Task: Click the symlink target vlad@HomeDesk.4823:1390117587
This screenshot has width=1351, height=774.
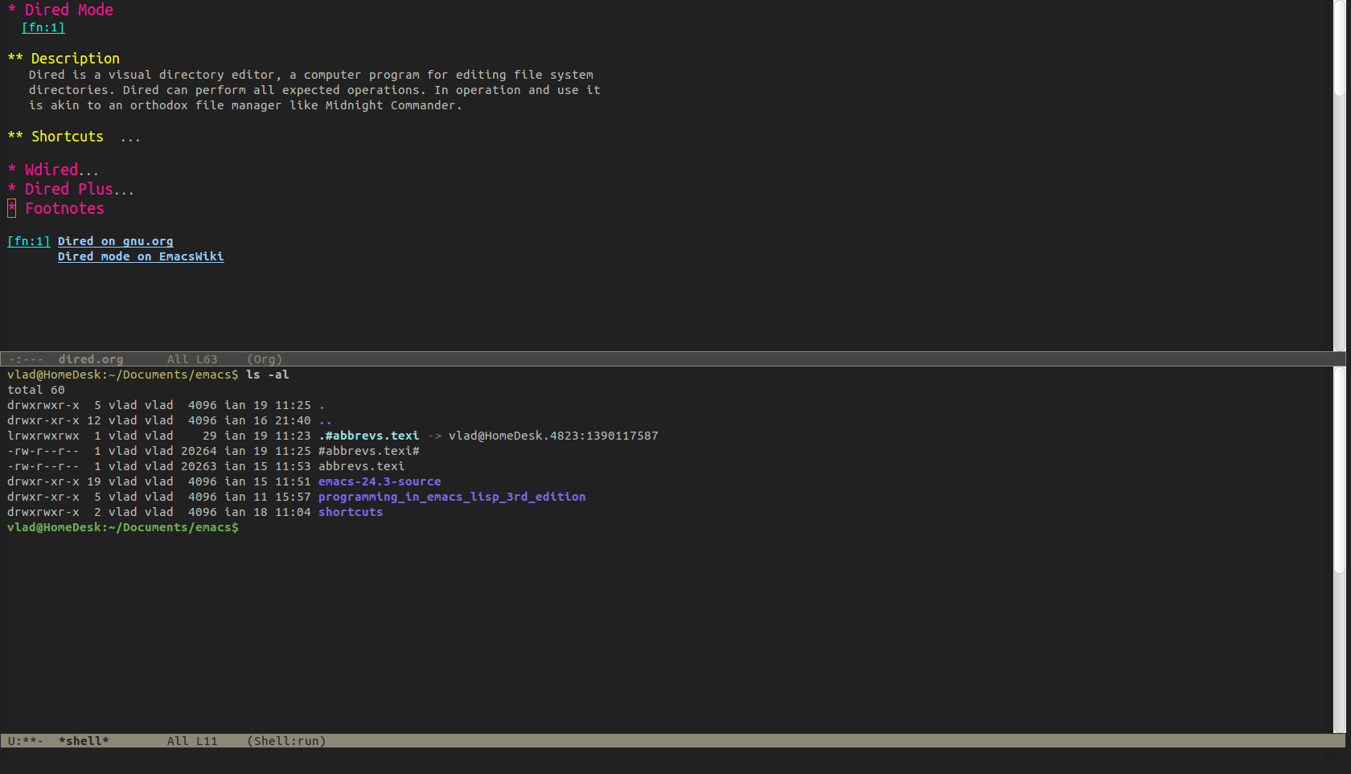Action: pyautogui.click(x=553, y=436)
